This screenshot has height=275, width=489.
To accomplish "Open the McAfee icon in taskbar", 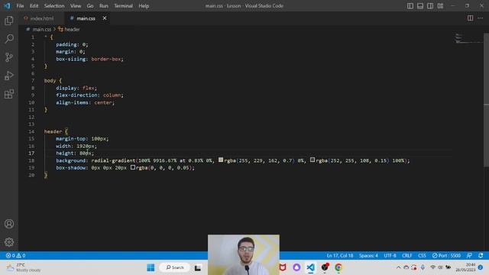I will point(283,267).
